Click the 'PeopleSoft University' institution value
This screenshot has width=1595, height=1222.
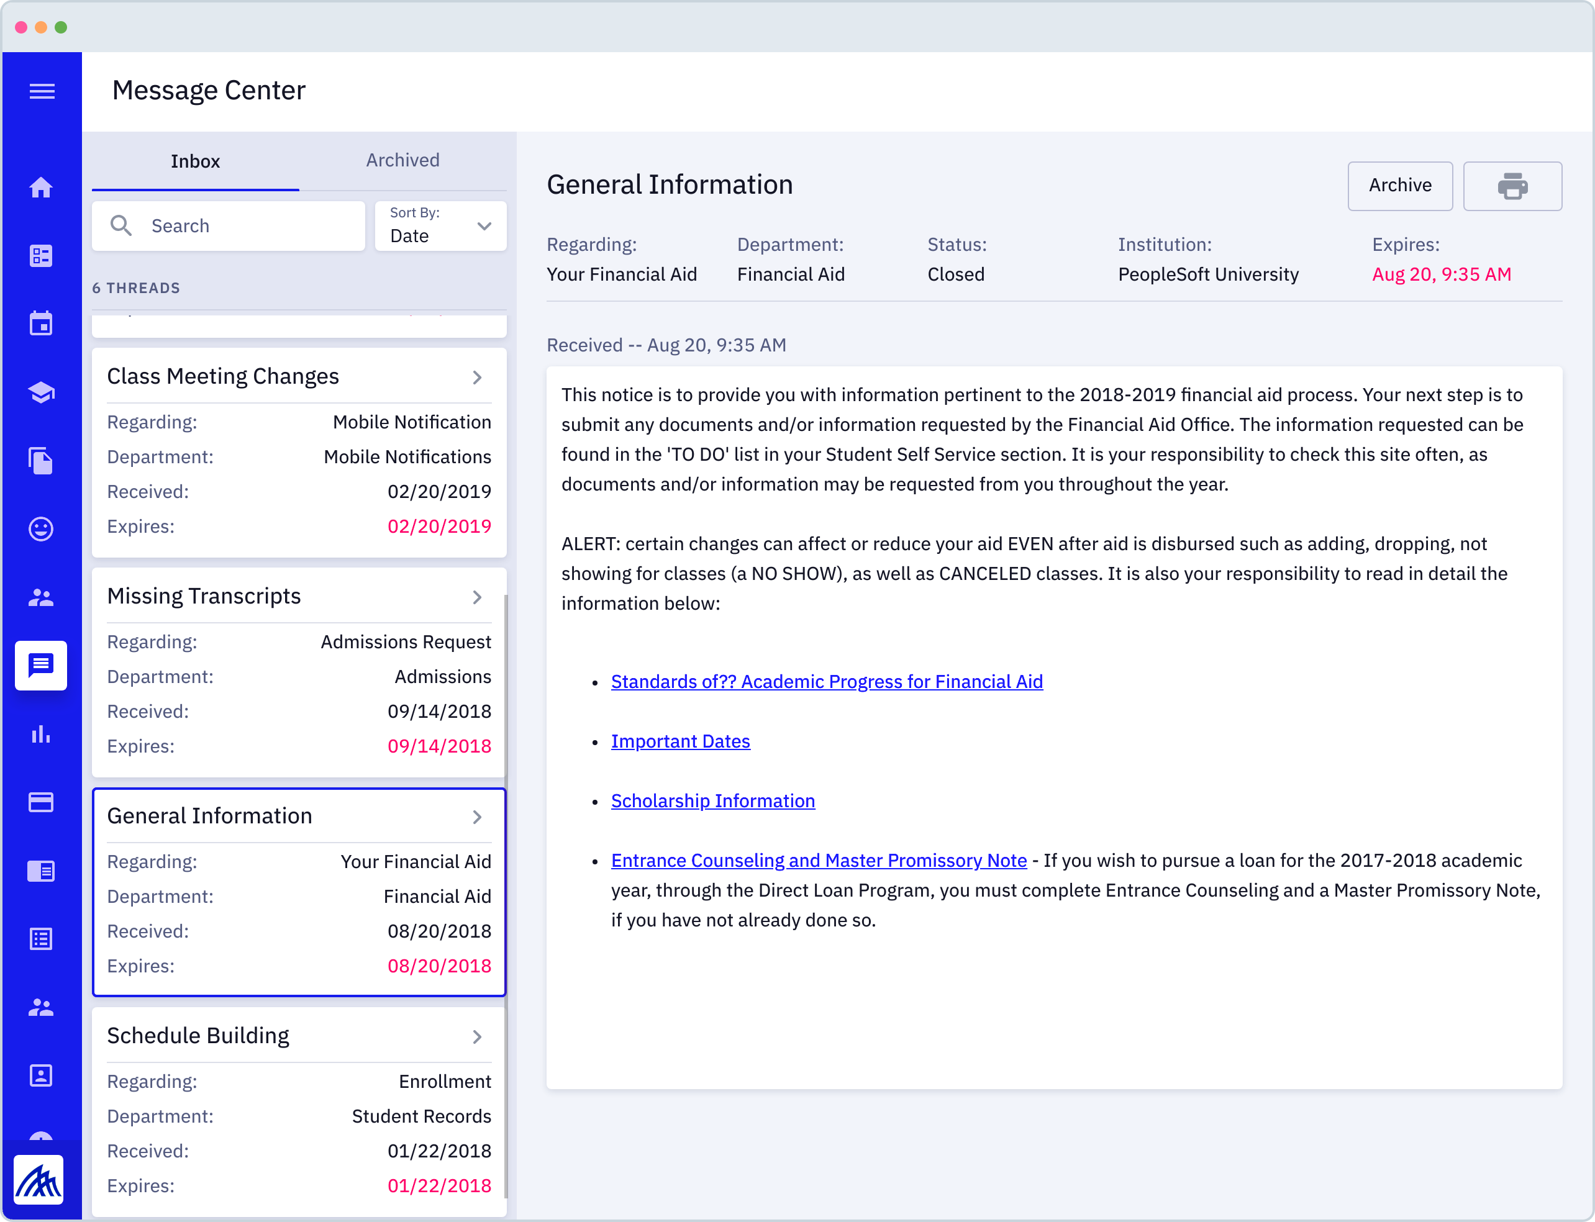[x=1208, y=274]
